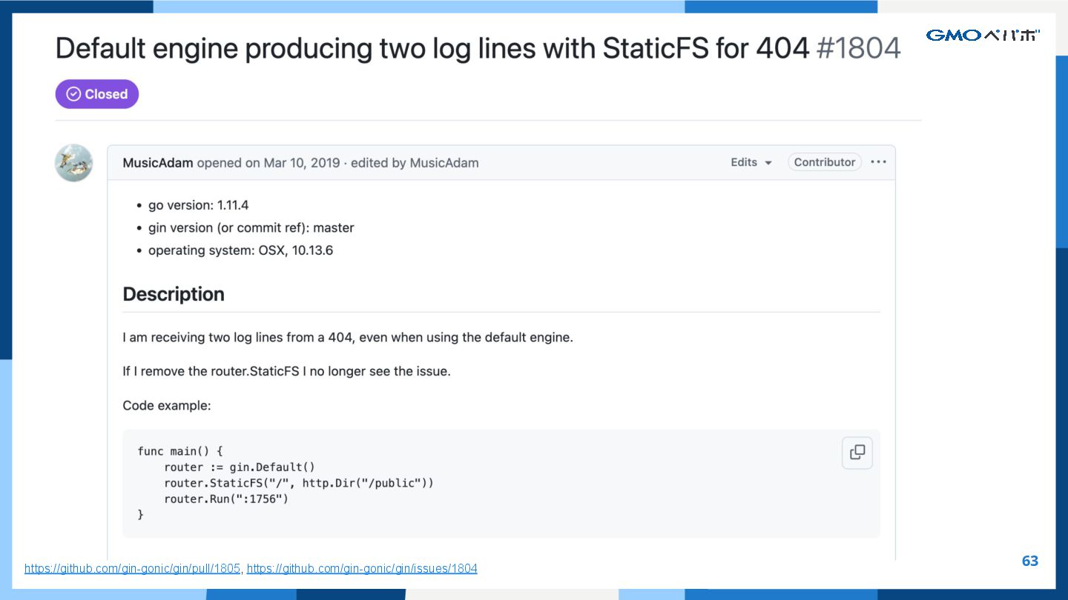Open the three-dot comment options menu

878,162
